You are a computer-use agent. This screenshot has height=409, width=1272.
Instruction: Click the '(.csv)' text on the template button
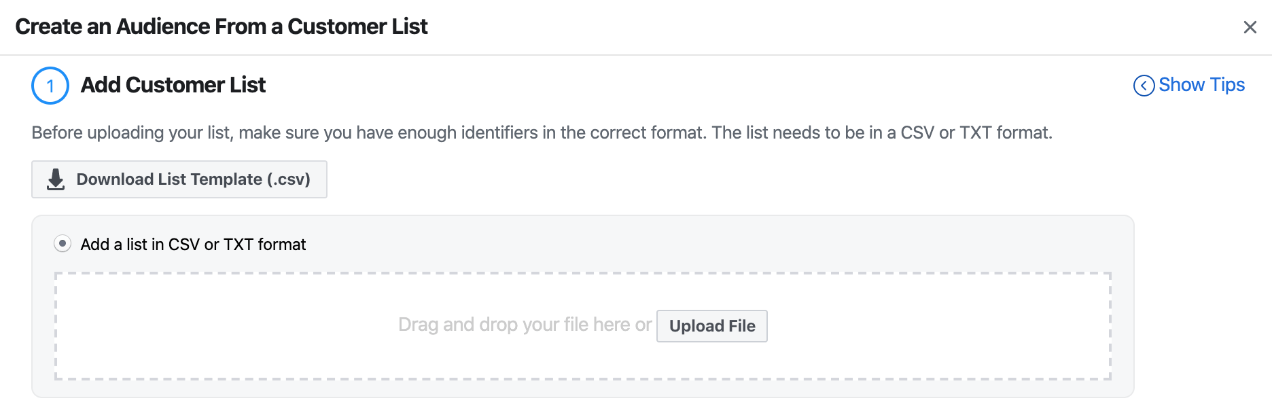tap(288, 179)
